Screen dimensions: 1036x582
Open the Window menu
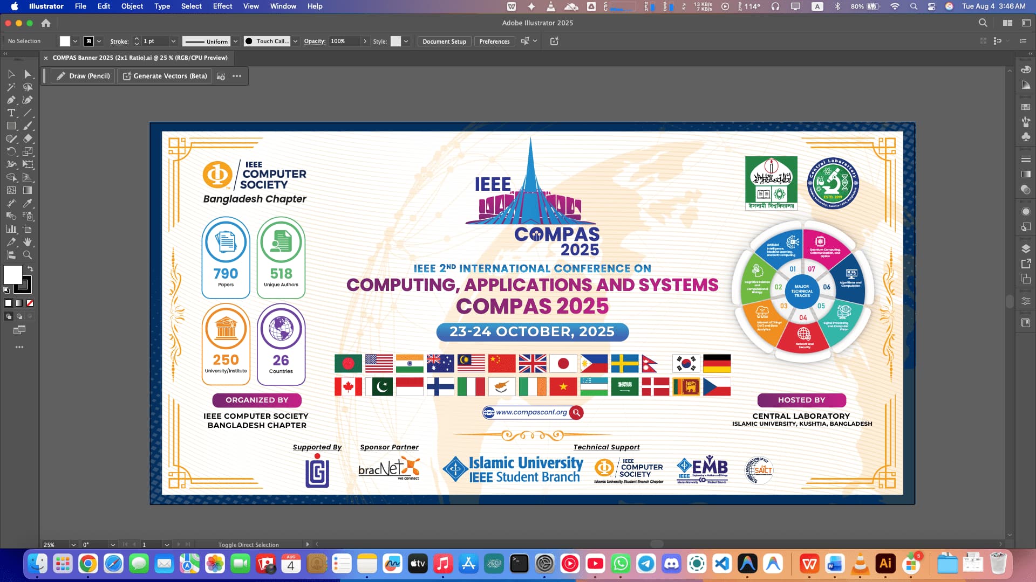tap(283, 6)
